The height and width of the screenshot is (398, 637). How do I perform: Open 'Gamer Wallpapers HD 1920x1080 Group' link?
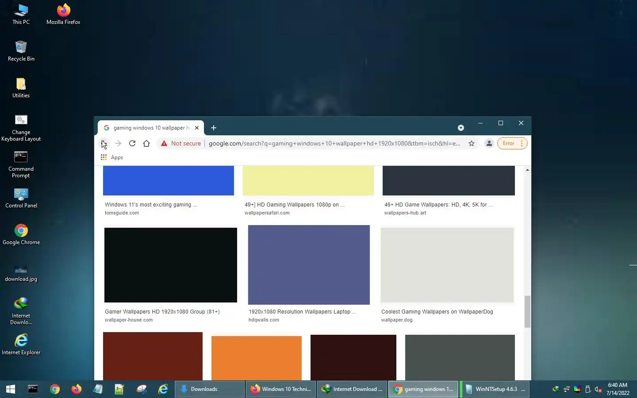(x=162, y=312)
